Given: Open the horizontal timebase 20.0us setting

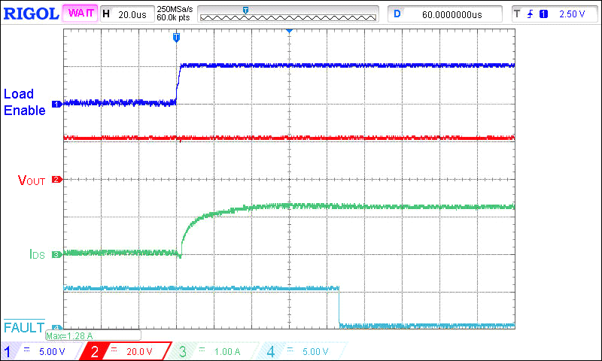Looking at the screenshot, I should (125, 14).
